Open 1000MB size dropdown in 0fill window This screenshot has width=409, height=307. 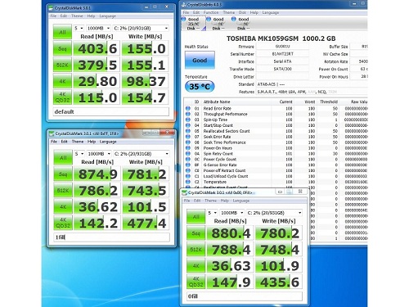pyautogui.click(x=232, y=213)
